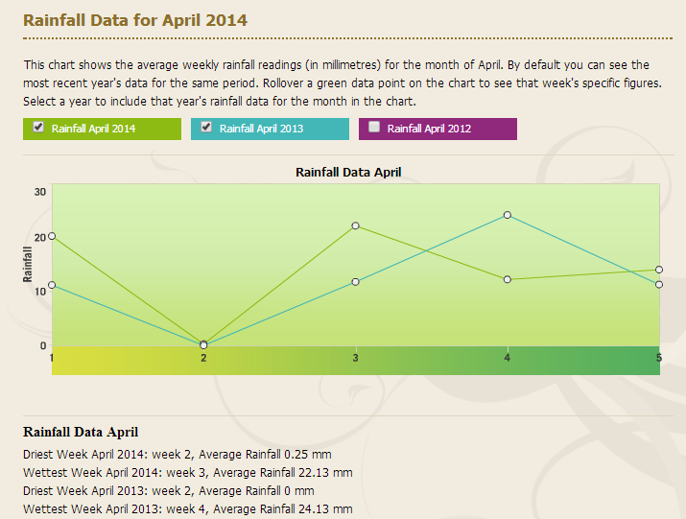Click the week 3 x-axis label
Viewport: 686px width, 519px height.
[355, 358]
